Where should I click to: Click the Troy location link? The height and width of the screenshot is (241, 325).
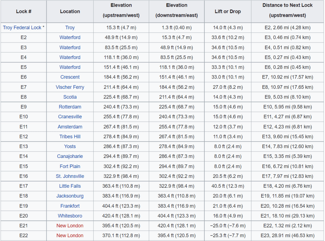coord(70,28)
